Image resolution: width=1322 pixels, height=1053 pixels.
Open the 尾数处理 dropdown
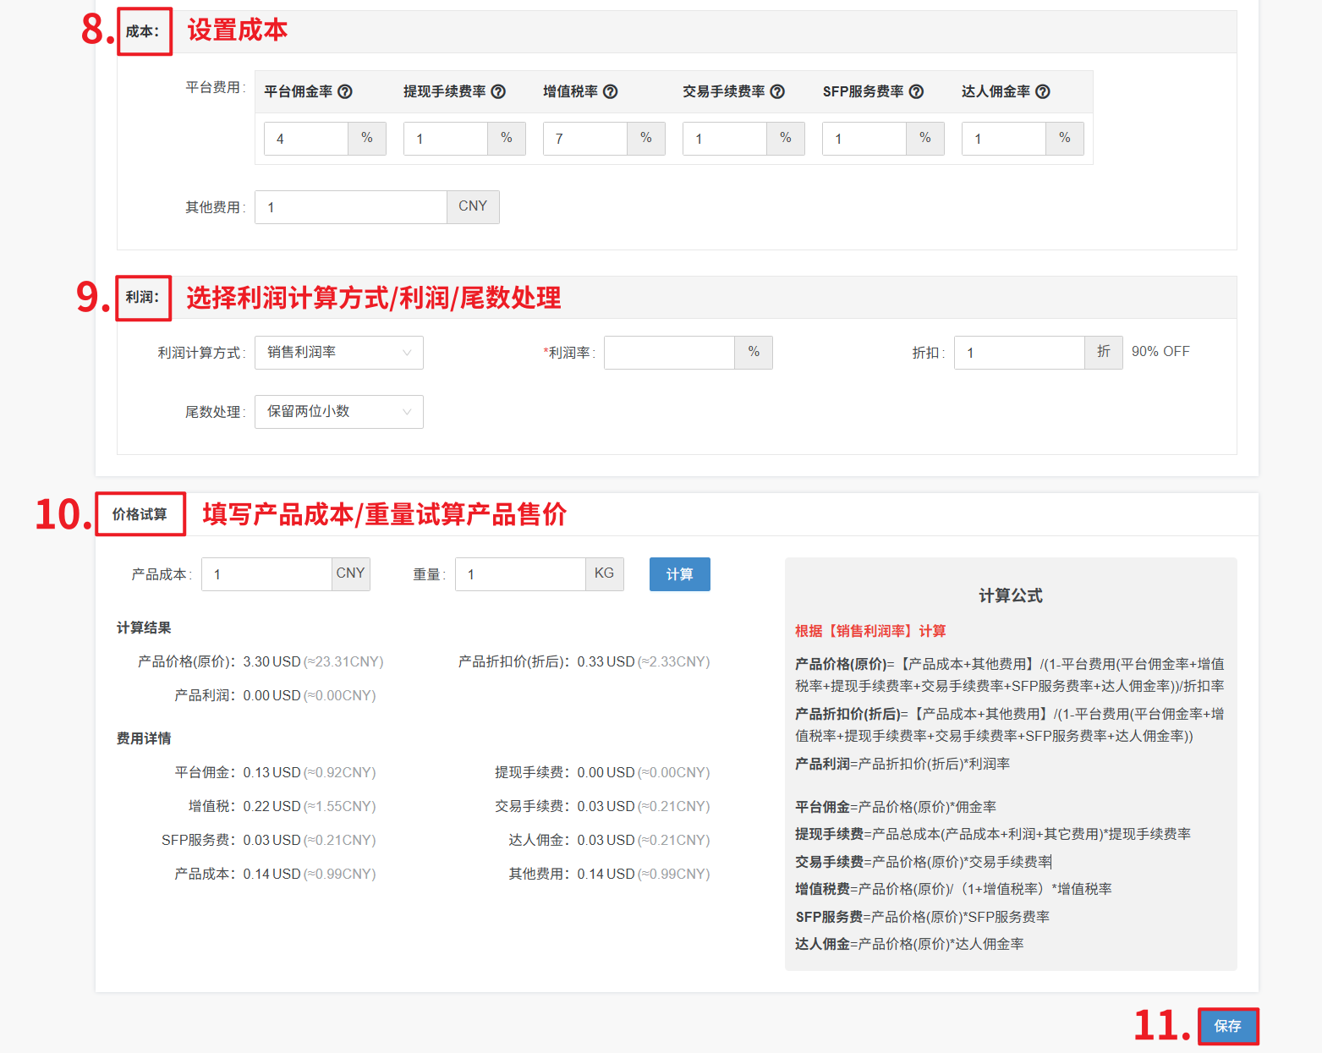338,412
